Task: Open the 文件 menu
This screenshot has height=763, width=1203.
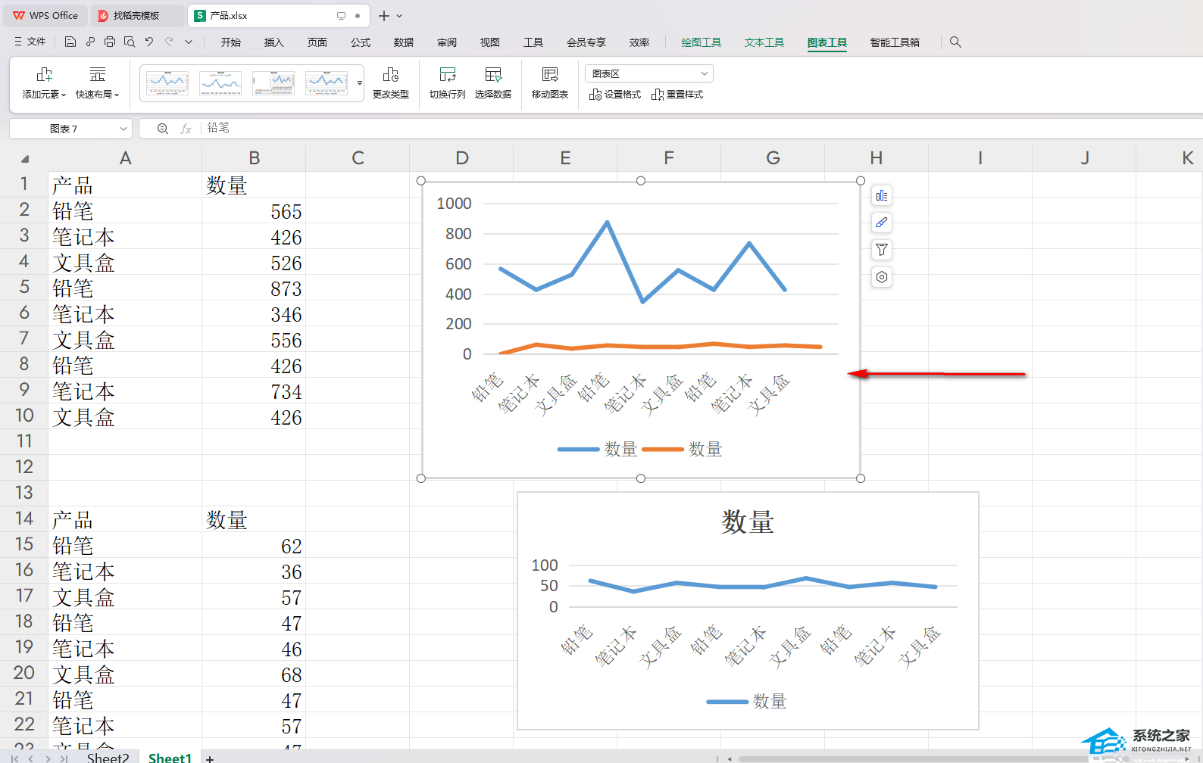Action: click(x=30, y=42)
